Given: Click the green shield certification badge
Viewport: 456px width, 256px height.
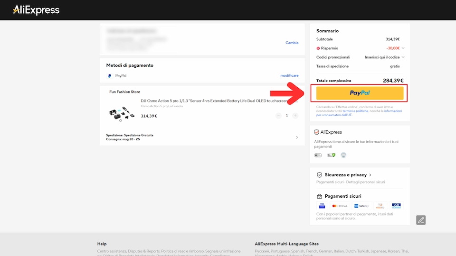Looking at the screenshot, I should coord(331,155).
